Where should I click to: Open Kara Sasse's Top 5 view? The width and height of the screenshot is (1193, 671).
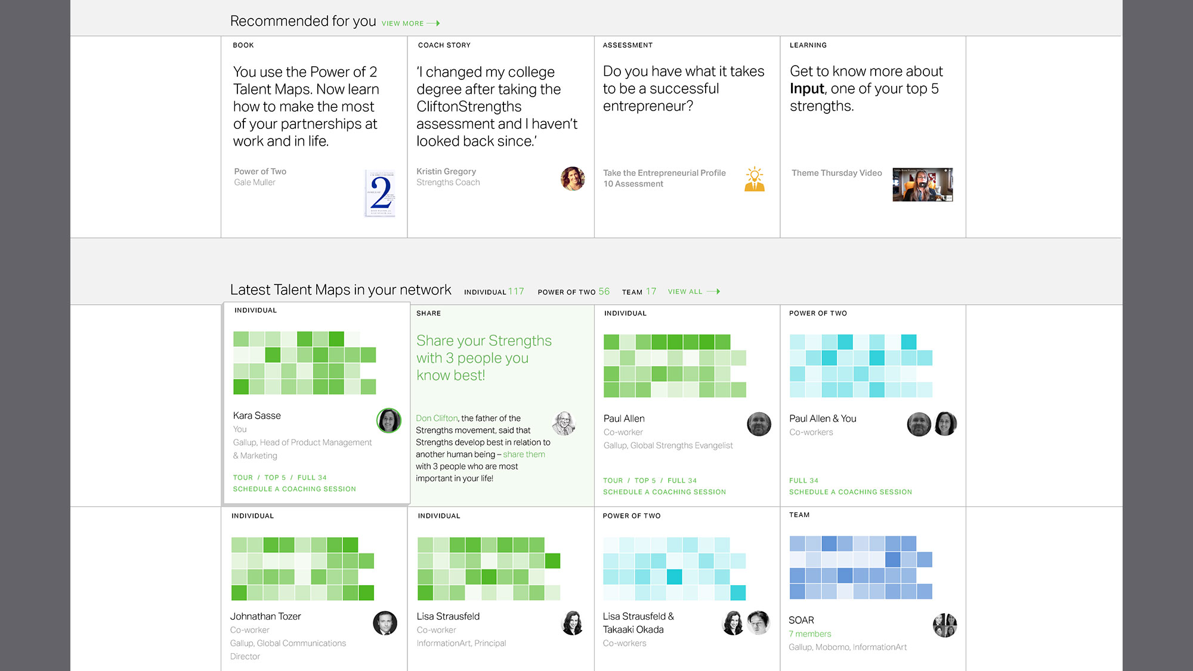[x=275, y=478]
